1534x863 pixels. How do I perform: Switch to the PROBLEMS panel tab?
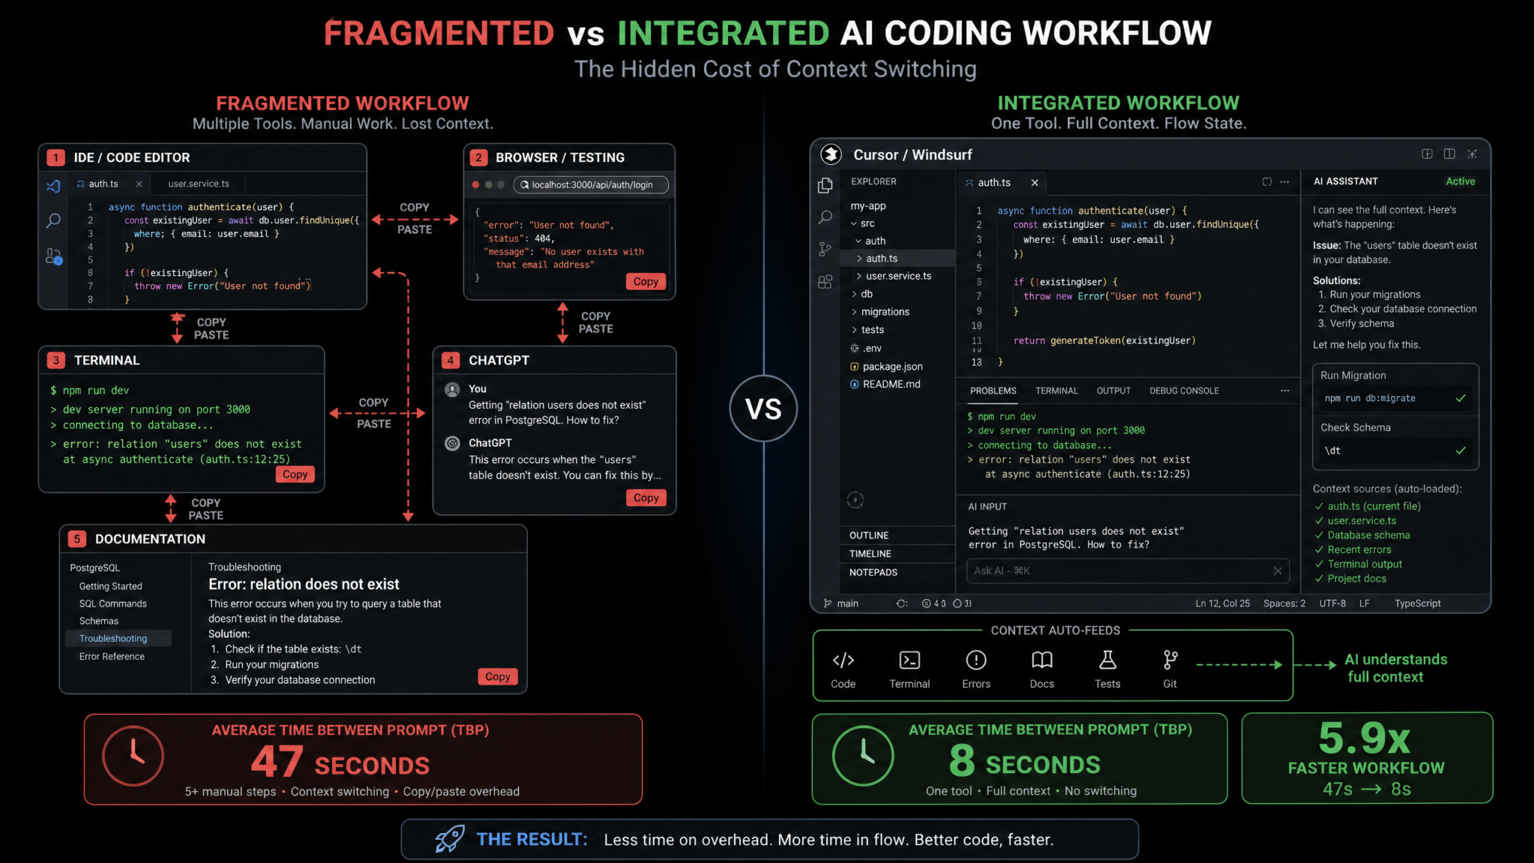pyautogui.click(x=992, y=390)
